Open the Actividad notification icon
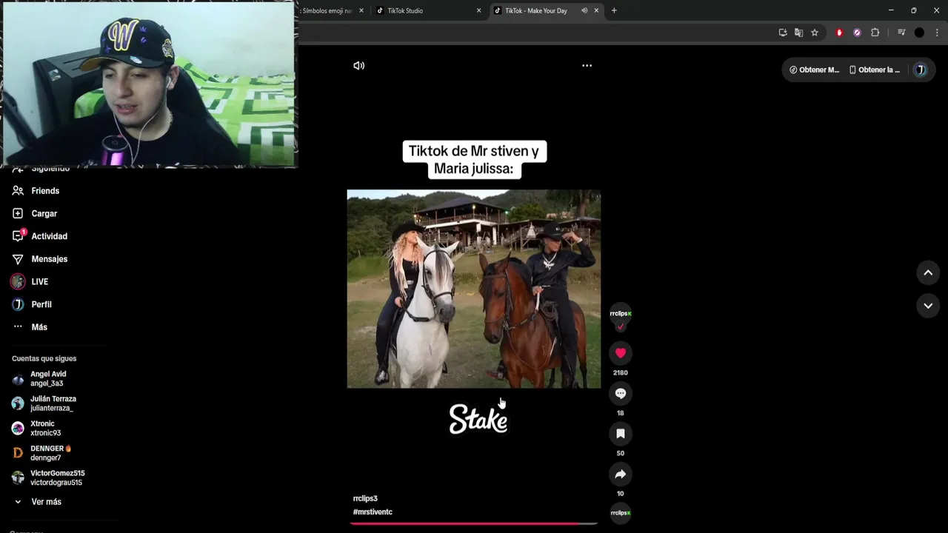The height and width of the screenshot is (533, 948). 18,236
